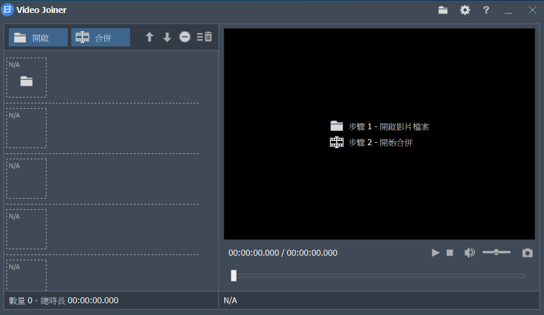544x315 pixels.
Task: Click the 00:00:00.000 / 00:00:00.000 time display
Action: pos(283,253)
